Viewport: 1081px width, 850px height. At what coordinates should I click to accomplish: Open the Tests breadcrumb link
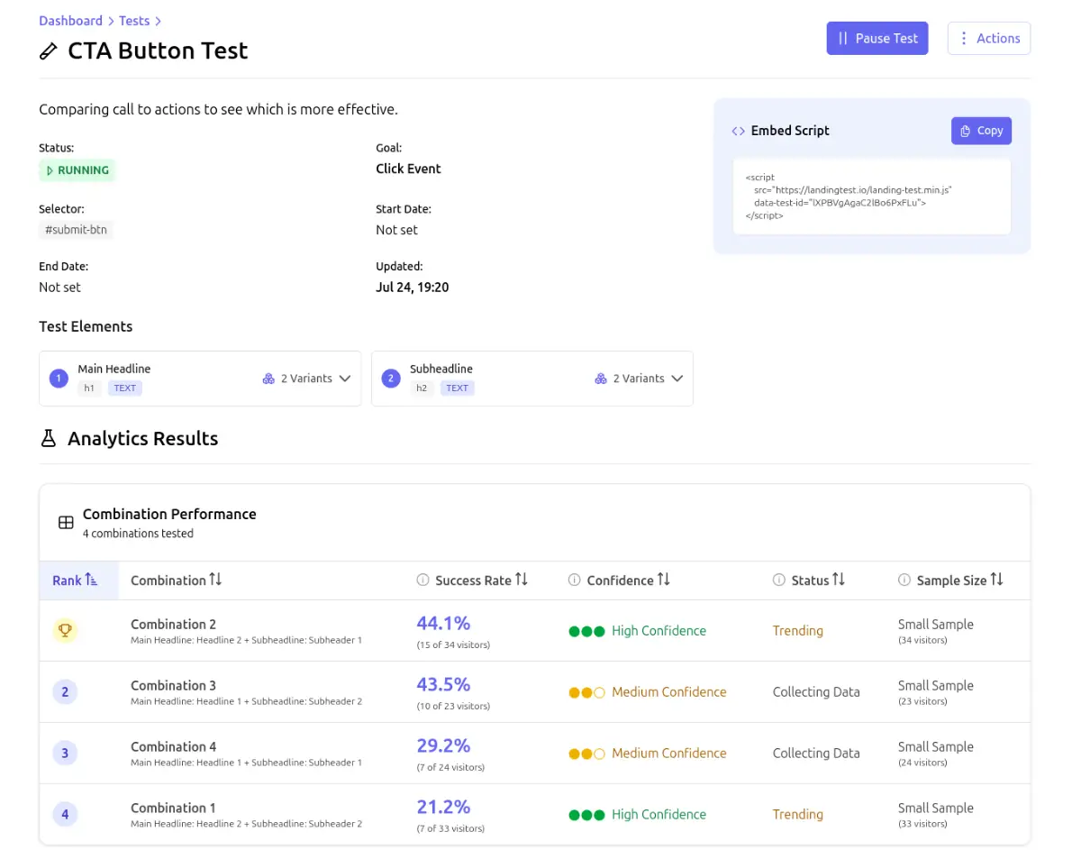tap(134, 21)
